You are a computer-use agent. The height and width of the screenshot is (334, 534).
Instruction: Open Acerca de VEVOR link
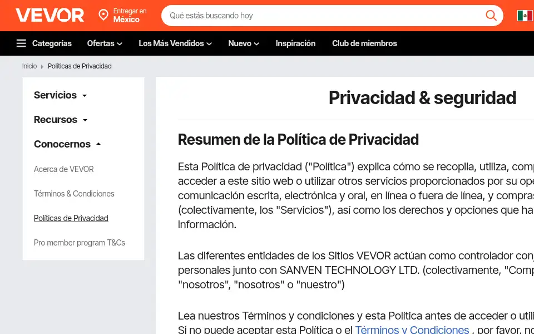(63, 169)
